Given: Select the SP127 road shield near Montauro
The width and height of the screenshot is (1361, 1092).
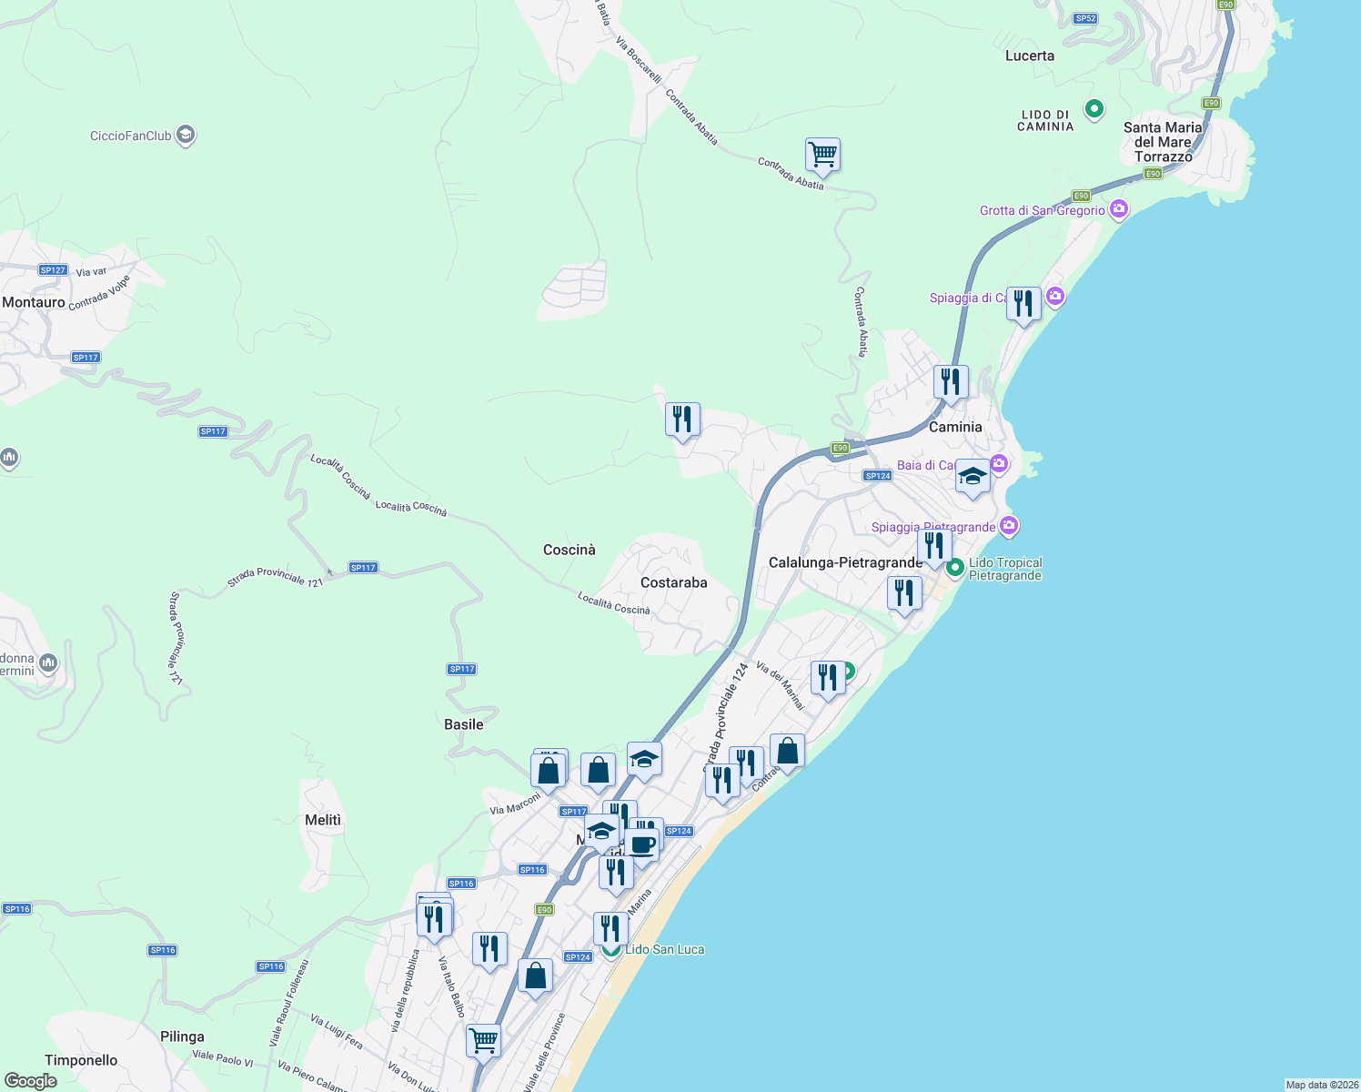Looking at the screenshot, I should (x=53, y=270).
